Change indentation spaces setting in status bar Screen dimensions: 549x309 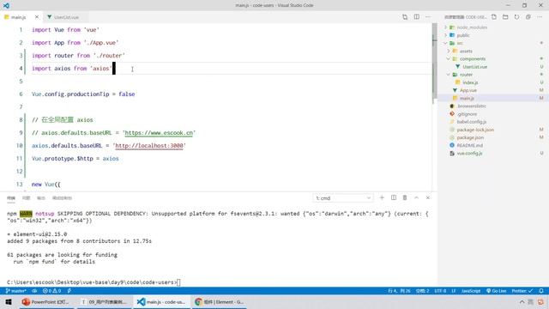coord(422,291)
